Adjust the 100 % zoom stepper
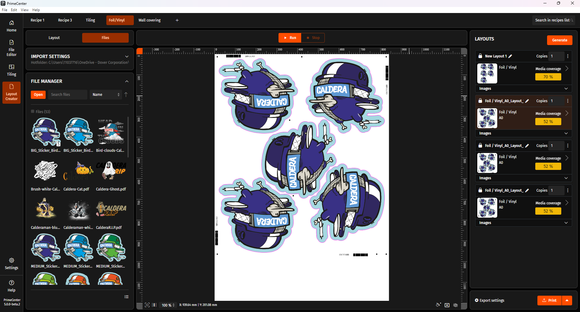This screenshot has height=312, width=580. [173, 305]
